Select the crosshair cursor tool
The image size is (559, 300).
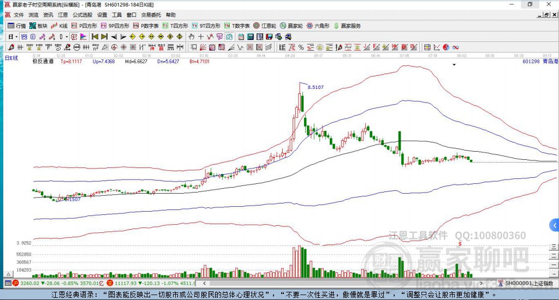click(201, 37)
